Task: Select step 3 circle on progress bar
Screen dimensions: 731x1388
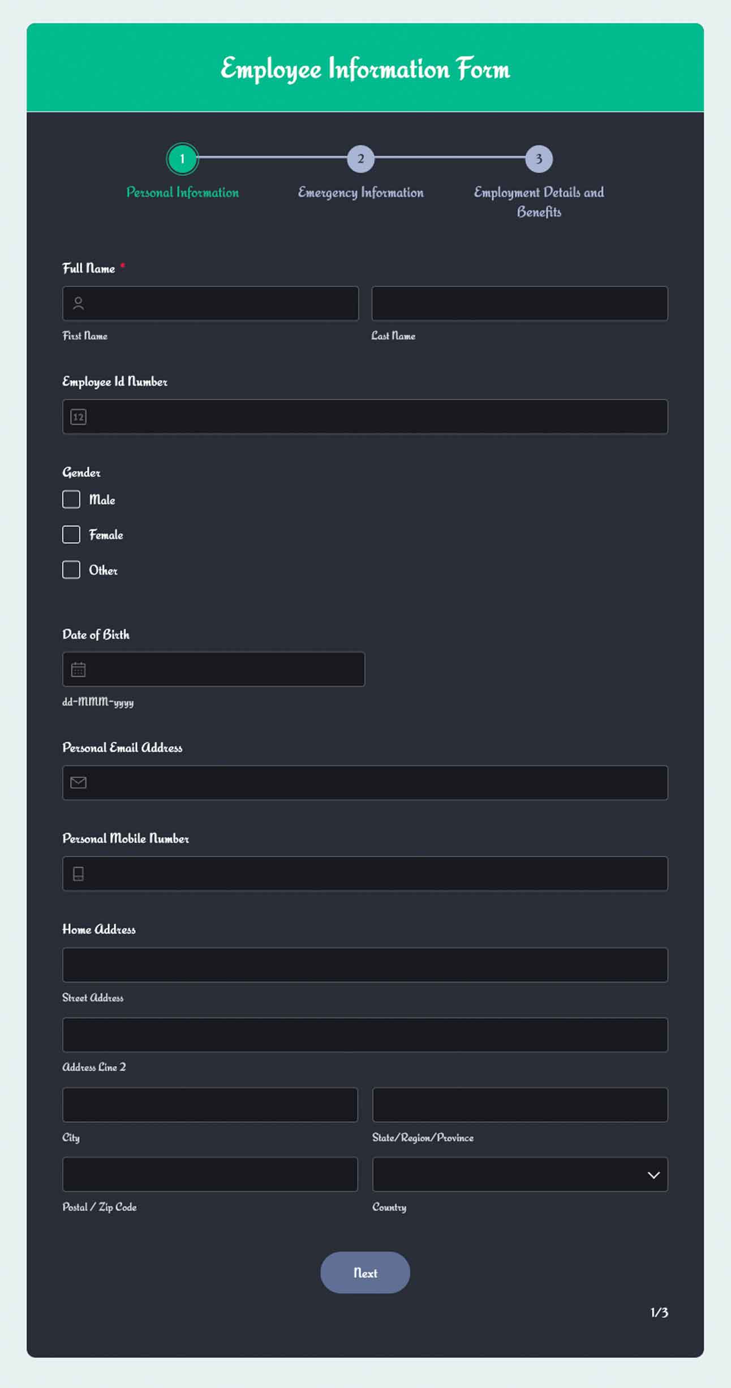Action: pyautogui.click(x=539, y=159)
